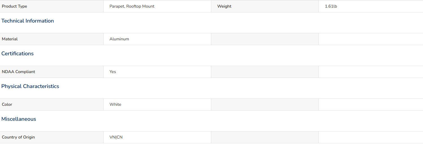
Task: Click the Material label cell
Action: click(52, 39)
